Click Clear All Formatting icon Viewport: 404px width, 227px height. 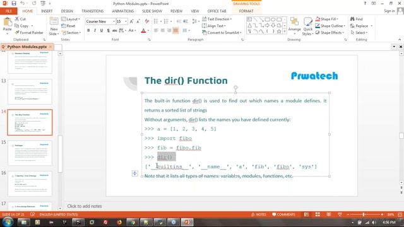pyautogui.click(x=147, y=21)
